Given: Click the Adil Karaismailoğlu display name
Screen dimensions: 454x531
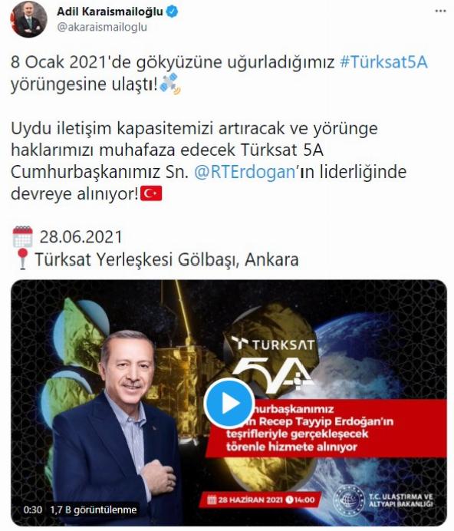Looking at the screenshot, I should 110,12.
